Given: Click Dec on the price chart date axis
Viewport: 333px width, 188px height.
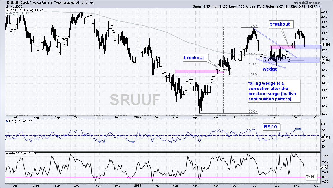Looking at the screenshot, I should 118,117.
